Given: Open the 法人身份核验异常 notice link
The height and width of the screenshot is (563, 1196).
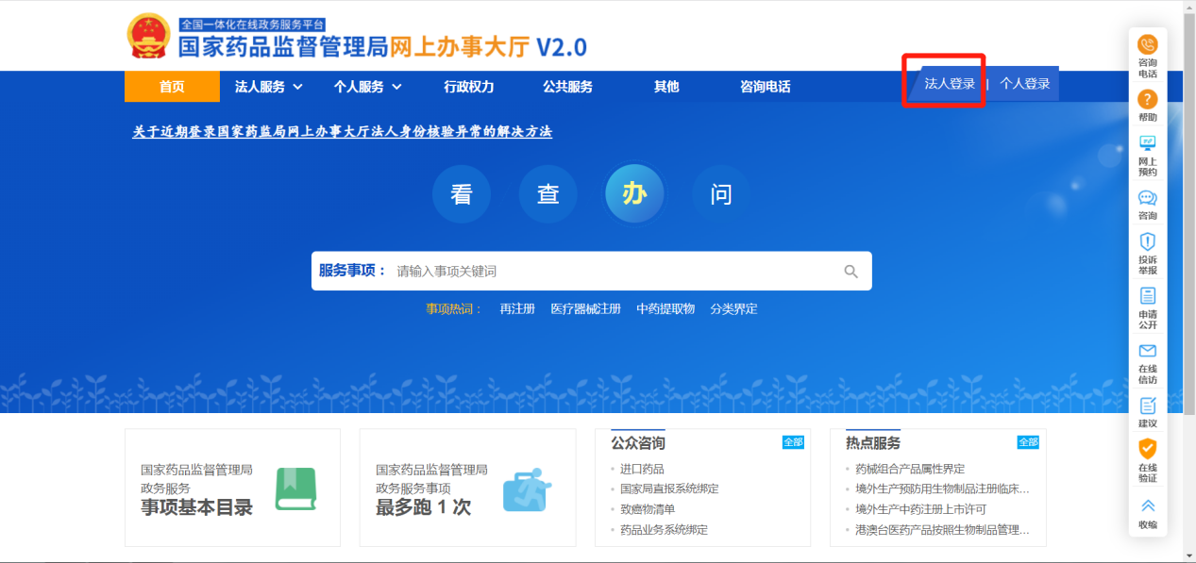Looking at the screenshot, I should click(342, 132).
